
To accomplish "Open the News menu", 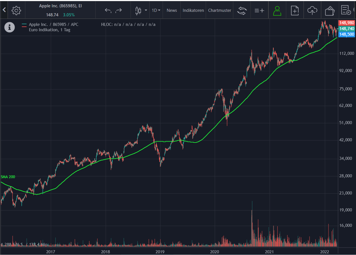I will [x=172, y=10].
